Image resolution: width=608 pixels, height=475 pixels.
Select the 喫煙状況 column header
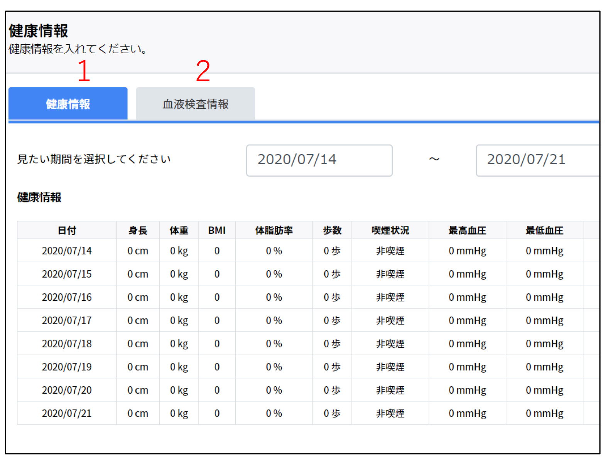(390, 231)
